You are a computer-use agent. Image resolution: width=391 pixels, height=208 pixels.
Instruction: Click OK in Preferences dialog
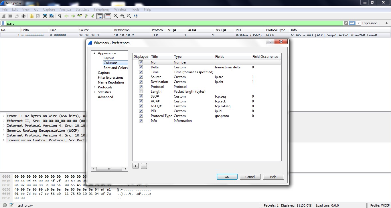click(x=227, y=177)
